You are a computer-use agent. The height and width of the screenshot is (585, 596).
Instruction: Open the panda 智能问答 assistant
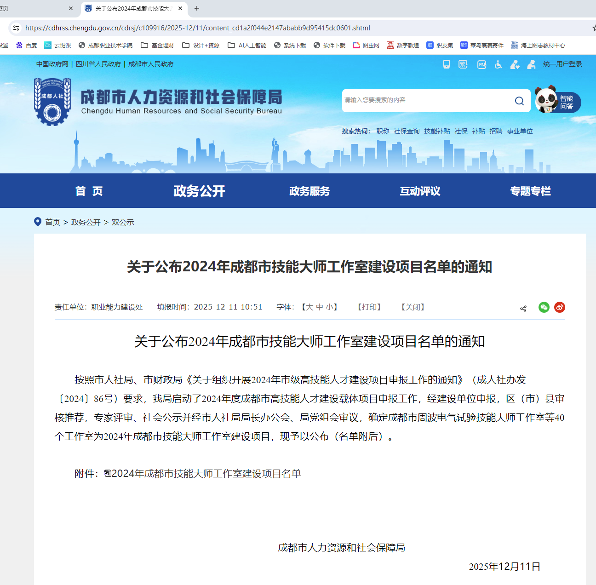point(558,101)
